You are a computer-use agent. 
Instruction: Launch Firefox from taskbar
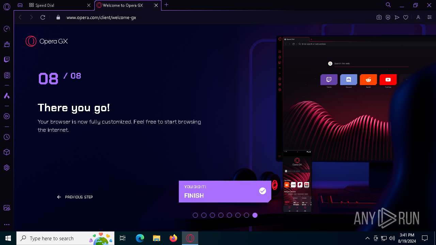tap(173, 238)
